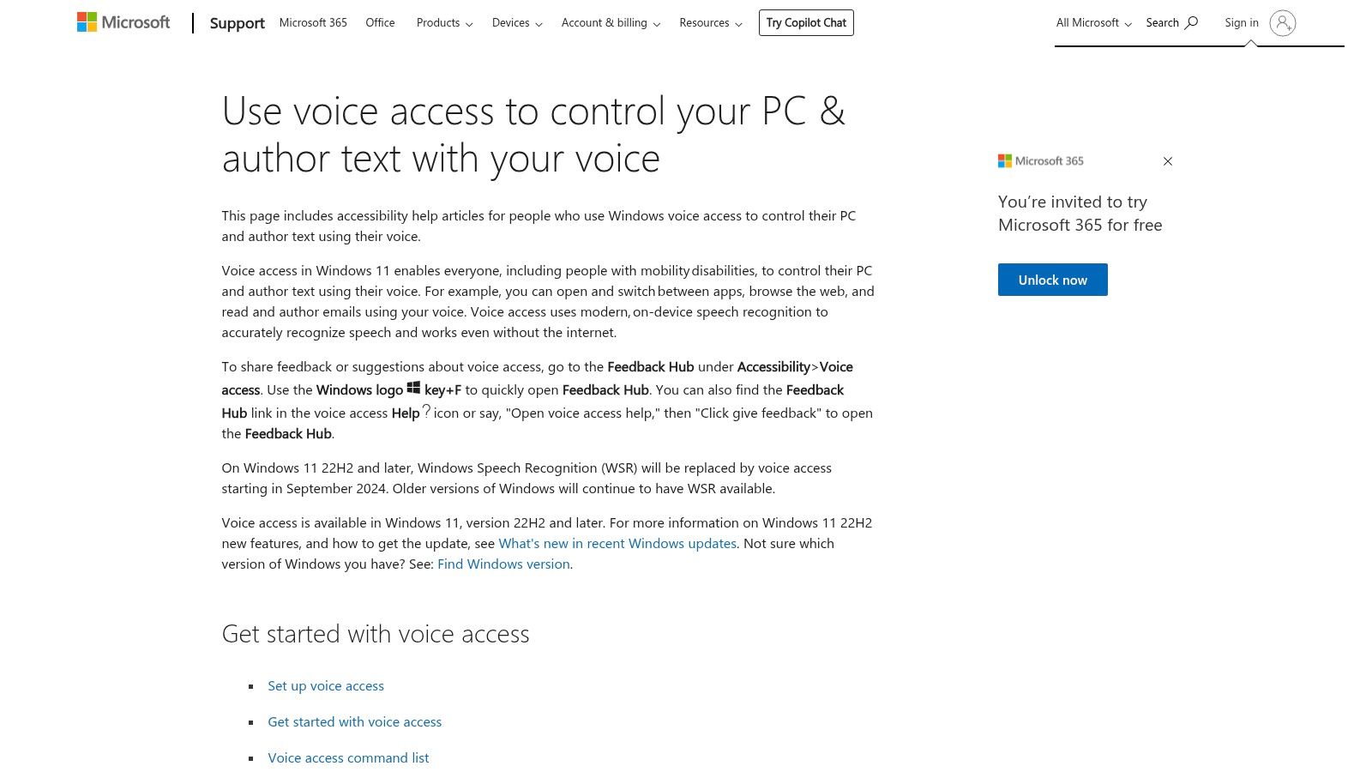Open the Resources dropdown
1372x772 pixels.
(710, 23)
